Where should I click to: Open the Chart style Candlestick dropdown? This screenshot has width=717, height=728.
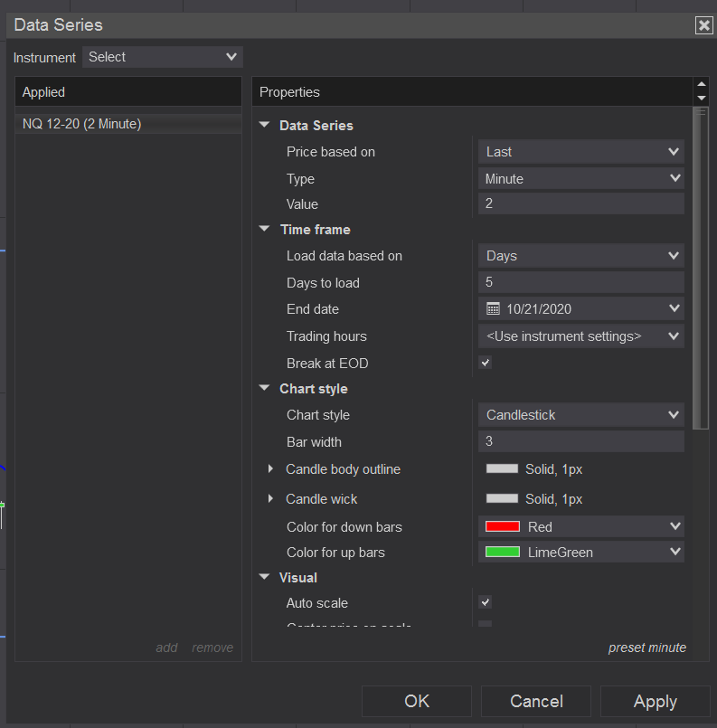581,415
